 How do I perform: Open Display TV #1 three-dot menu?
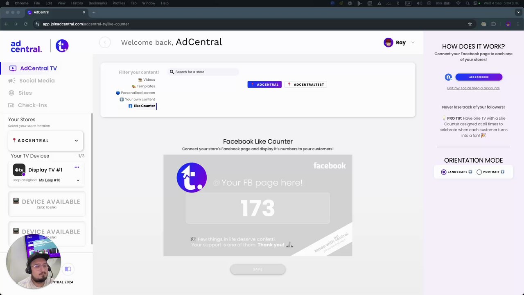tap(77, 167)
